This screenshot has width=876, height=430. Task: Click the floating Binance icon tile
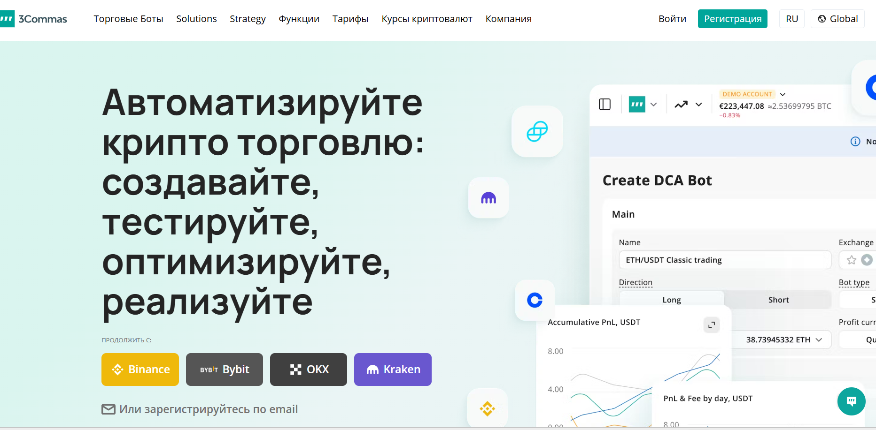pos(487,408)
